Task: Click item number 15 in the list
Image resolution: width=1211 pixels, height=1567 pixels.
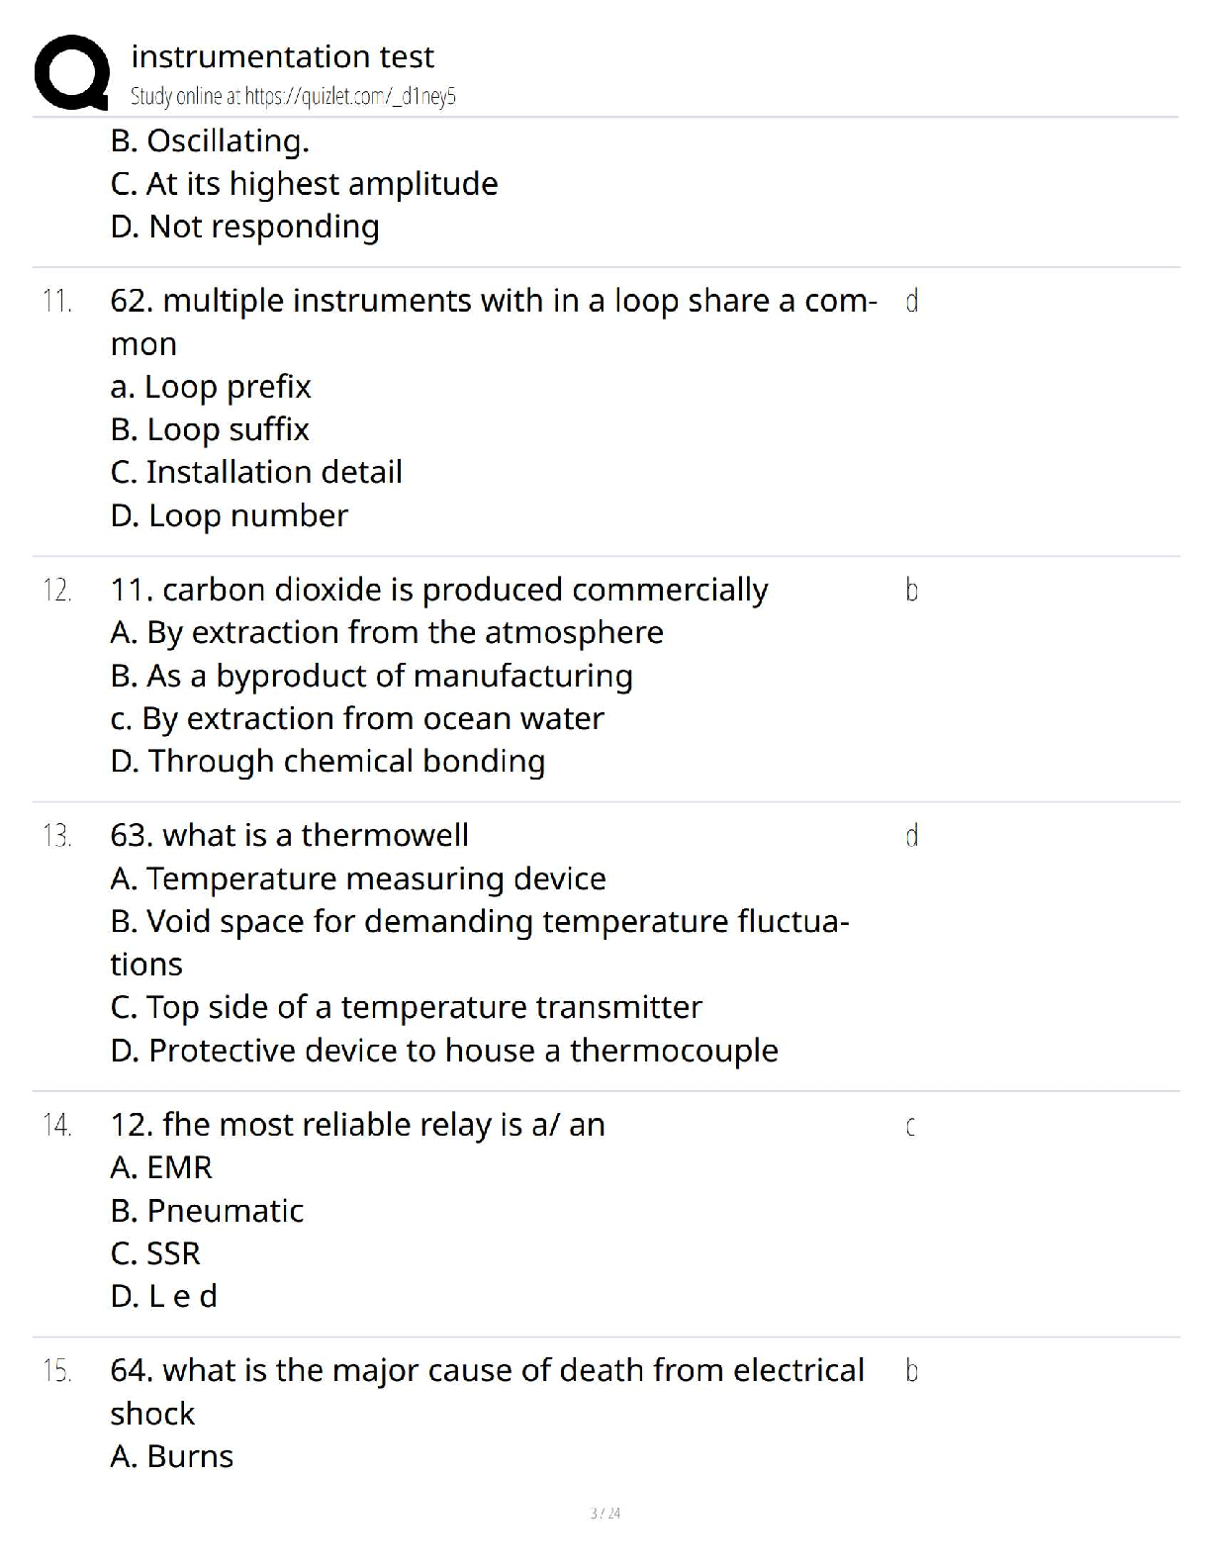Action: [57, 1371]
